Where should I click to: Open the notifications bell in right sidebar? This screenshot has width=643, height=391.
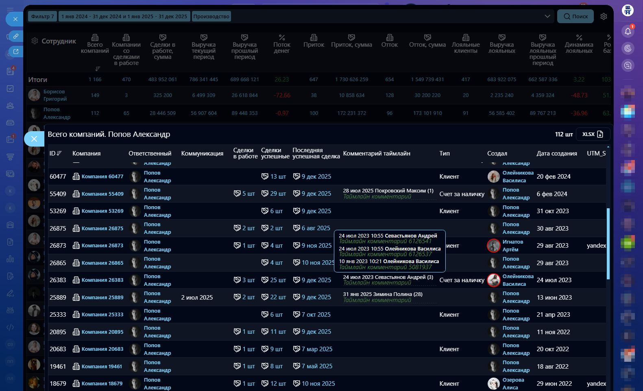coord(628,31)
